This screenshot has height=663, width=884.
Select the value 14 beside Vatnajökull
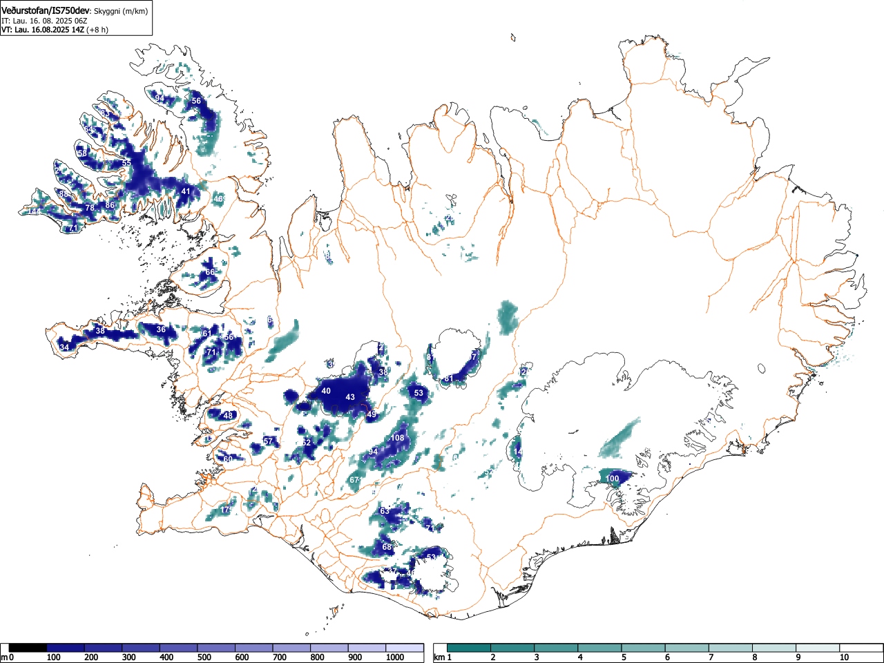tap(518, 452)
